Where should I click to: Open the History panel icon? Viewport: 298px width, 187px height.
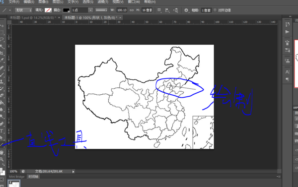tap(288, 24)
